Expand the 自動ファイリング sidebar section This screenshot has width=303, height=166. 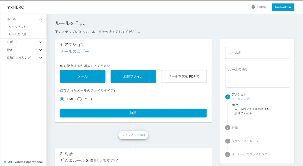(x=40, y=58)
